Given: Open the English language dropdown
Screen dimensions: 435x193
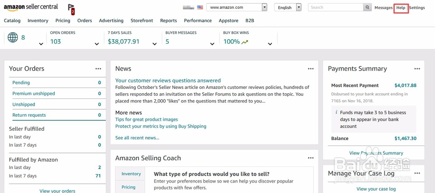Looking at the screenshot, I should [x=288, y=7].
